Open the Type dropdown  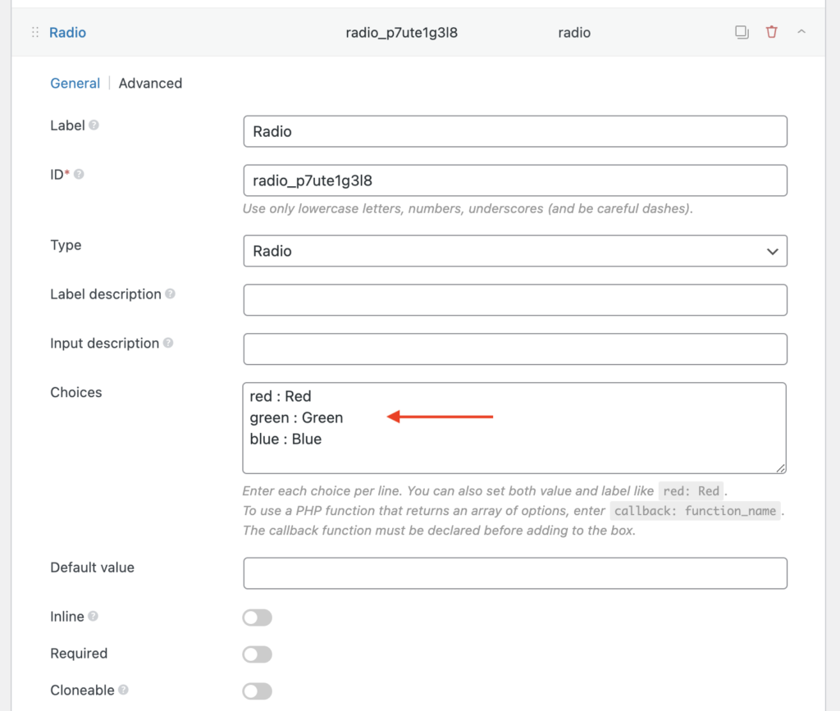click(514, 251)
